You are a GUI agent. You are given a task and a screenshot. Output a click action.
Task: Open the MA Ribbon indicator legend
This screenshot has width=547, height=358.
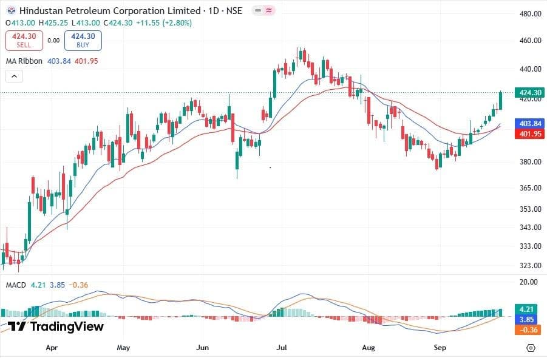click(24, 61)
